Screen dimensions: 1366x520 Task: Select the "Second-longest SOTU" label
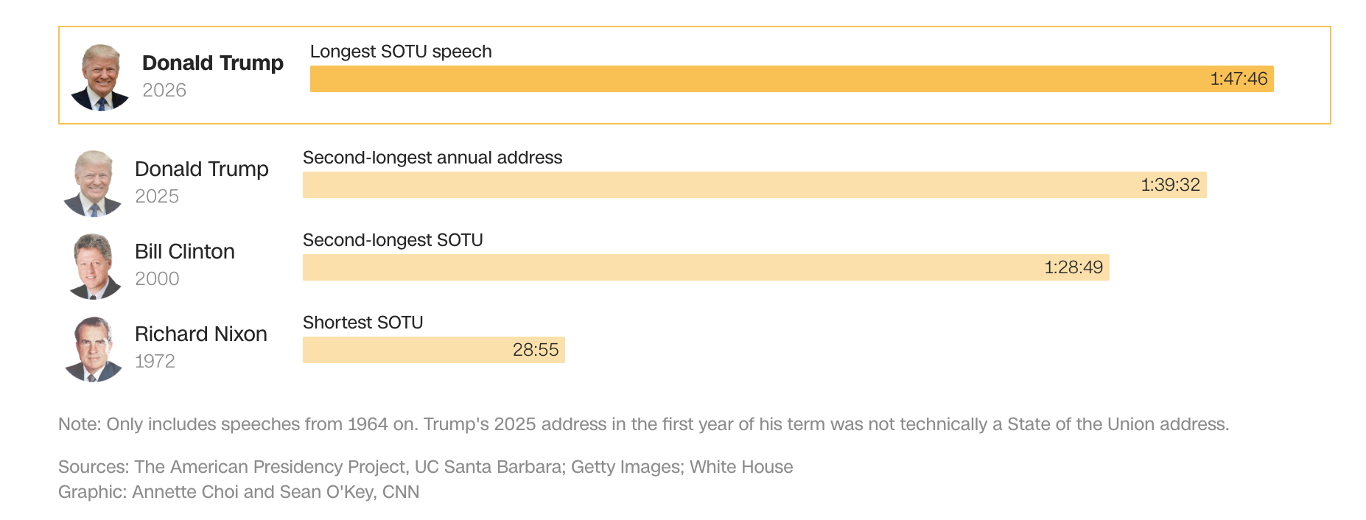coord(393,240)
